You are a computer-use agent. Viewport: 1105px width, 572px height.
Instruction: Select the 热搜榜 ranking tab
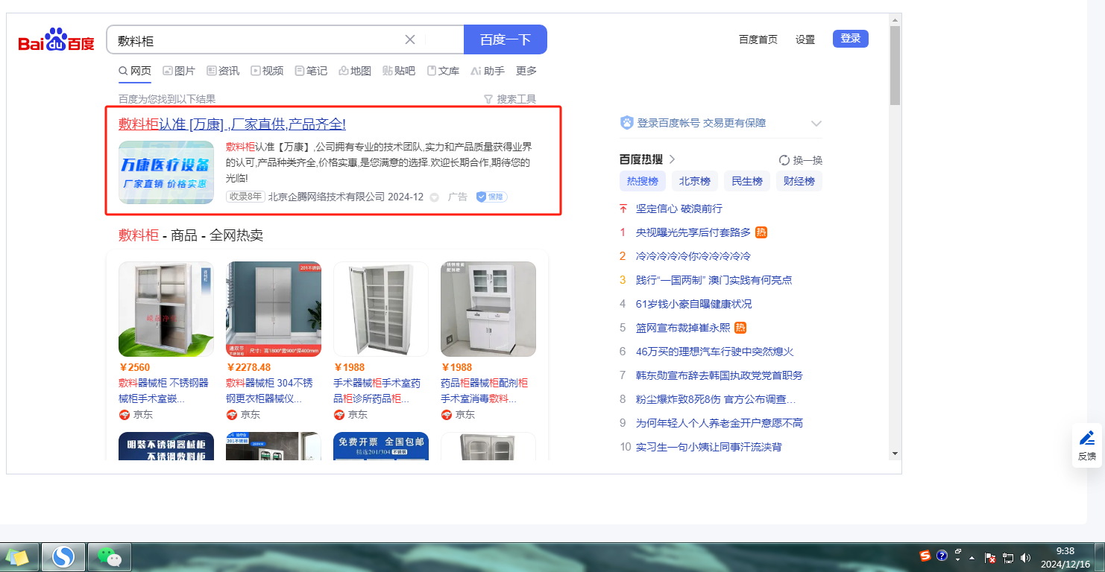(643, 181)
